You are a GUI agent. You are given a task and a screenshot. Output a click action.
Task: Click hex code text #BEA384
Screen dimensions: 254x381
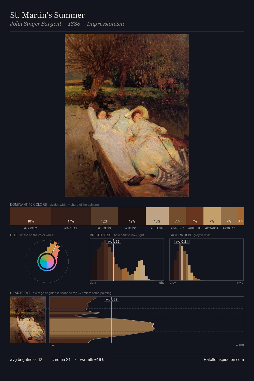coord(157,228)
